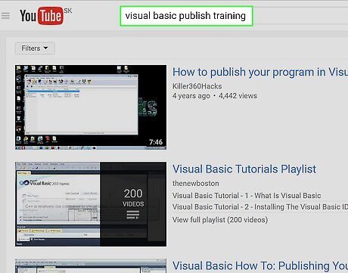The height and width of the screenshot is (273, 348).
Task: Click the SK country label beside logo
Action: coord(68,11)
